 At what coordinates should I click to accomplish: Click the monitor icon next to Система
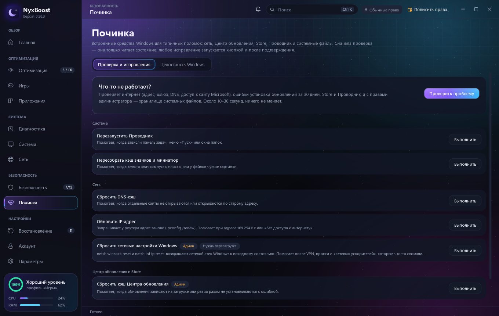pos(11,144)
